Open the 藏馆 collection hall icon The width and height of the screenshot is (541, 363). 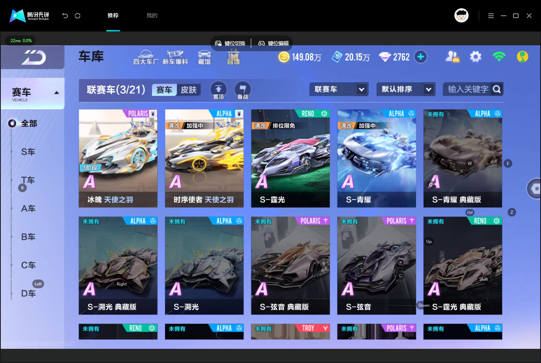click(x=204, y=57)
